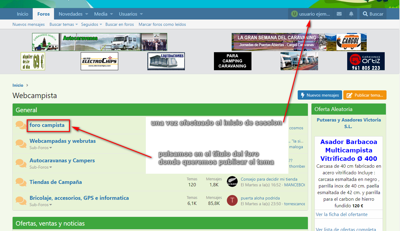This screenshot has width=400, height=231.
Task: Open the Usuarios menu item
Action: [x=128, y=14]
